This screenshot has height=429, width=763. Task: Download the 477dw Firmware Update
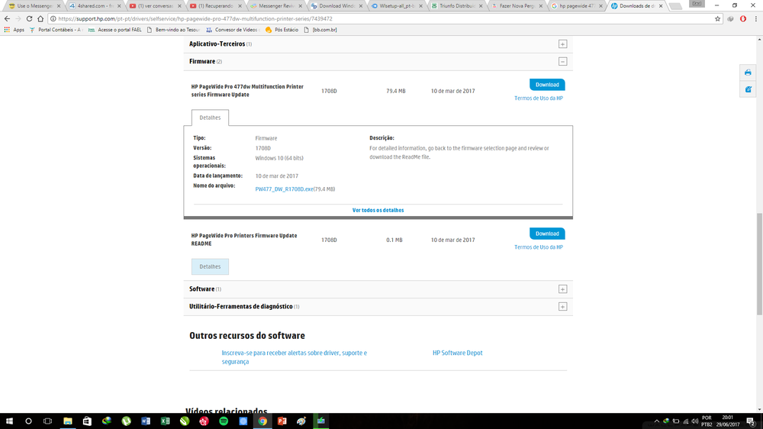547,85
